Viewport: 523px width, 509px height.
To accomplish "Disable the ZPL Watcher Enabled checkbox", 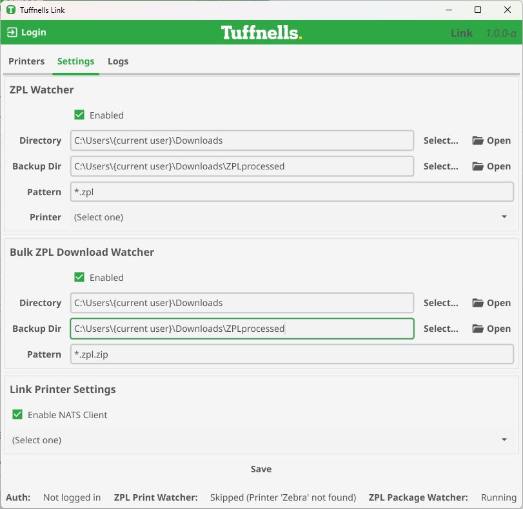I will [x=79, y=115].
